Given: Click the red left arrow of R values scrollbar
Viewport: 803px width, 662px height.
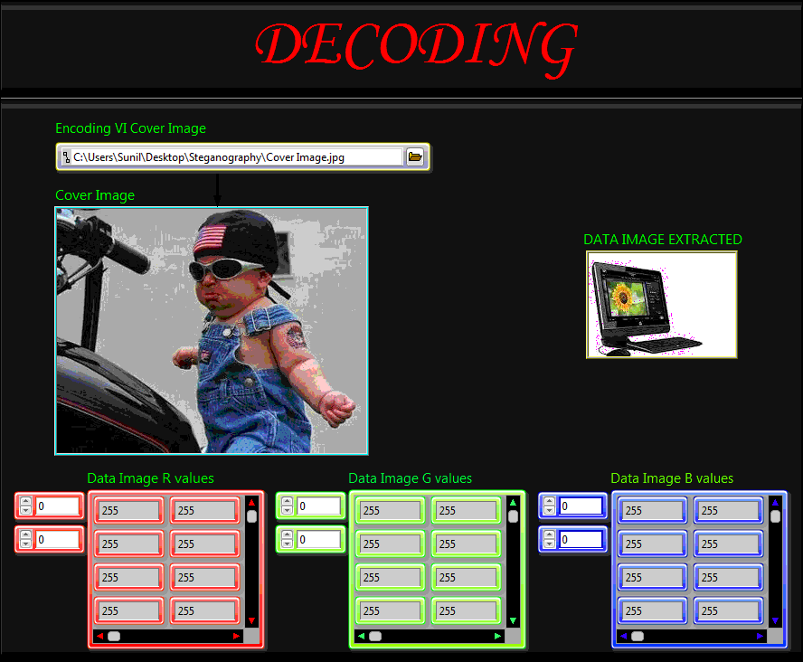Looking at the screenshot, I should coord(99,637).
